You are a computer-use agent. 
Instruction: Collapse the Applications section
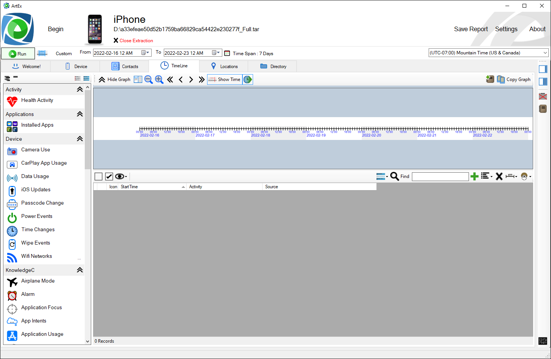click(80, 114)
